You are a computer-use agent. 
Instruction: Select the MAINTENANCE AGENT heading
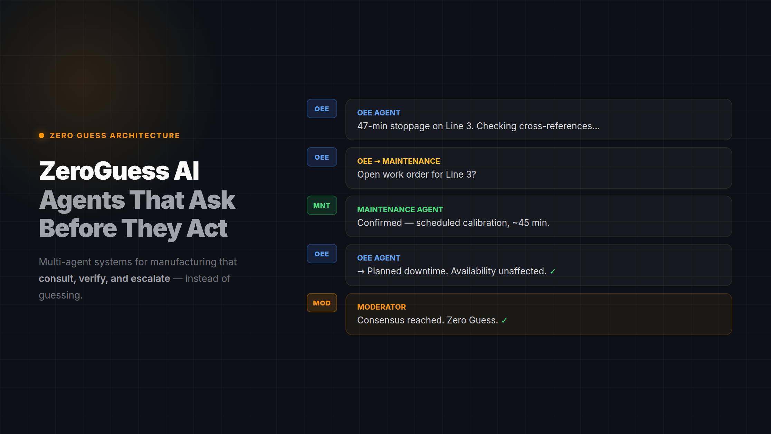click(x=400, y=209)
